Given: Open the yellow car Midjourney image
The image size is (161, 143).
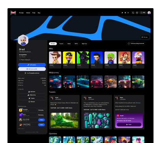Looking at the screenshot, I should pos(111,82).
